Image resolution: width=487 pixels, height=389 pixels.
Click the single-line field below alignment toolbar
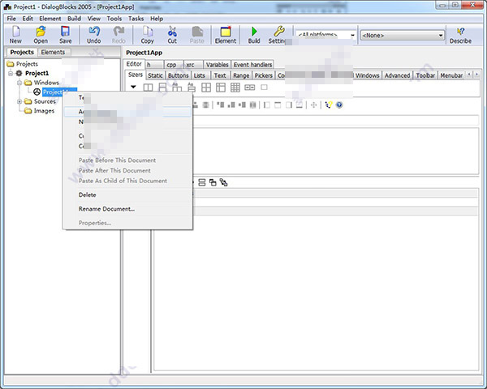pos(335,121)
